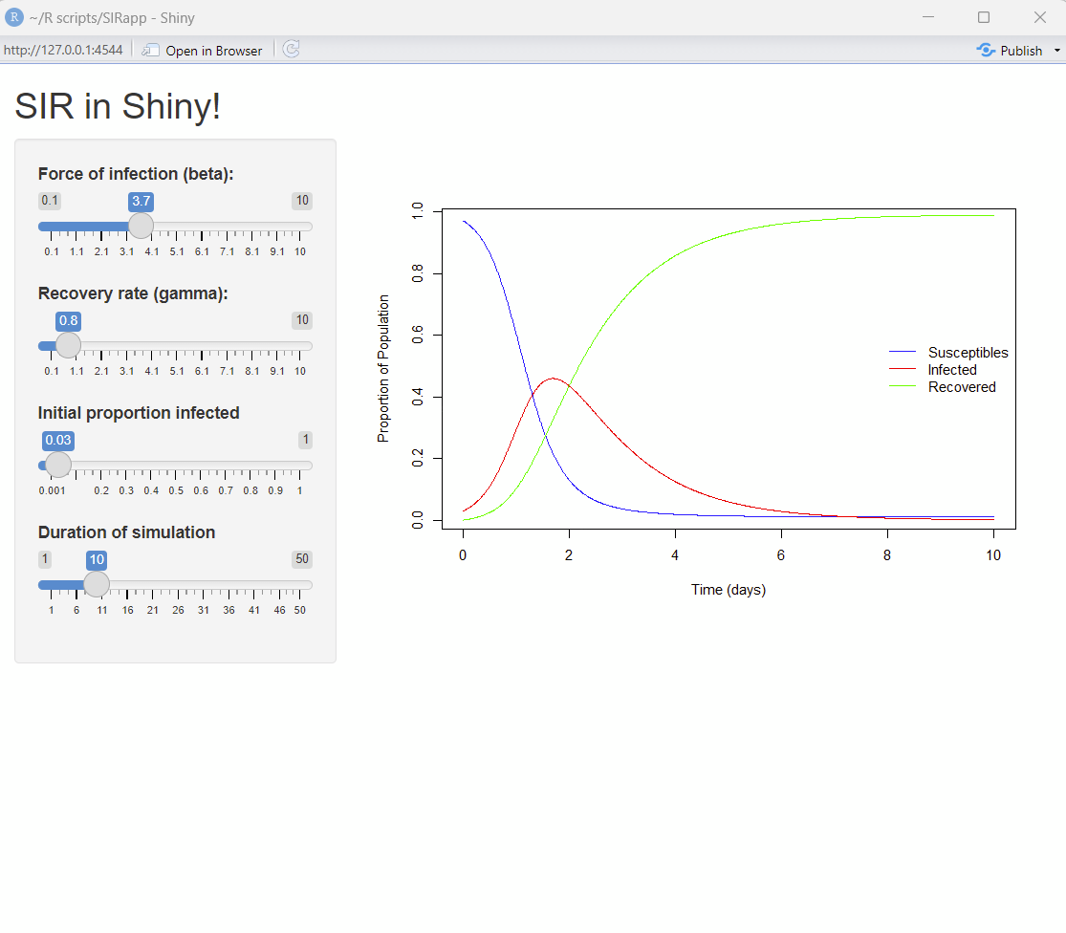Click the R logo in title bar
The height and width of the screenshot is (933, 1066).
point(13,17)
